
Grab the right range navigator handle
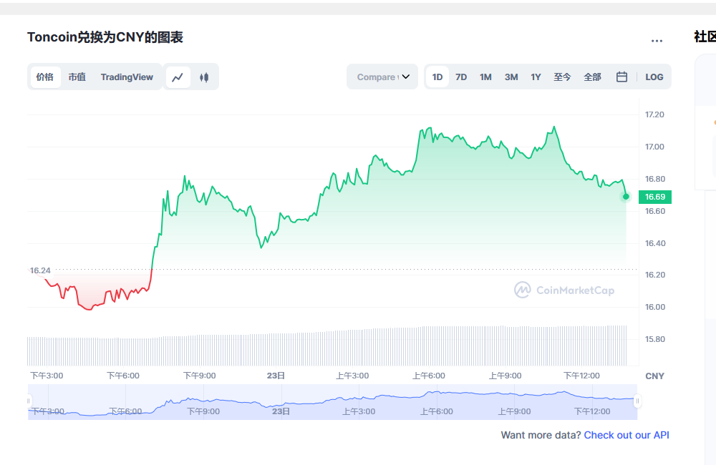(637, 401)
